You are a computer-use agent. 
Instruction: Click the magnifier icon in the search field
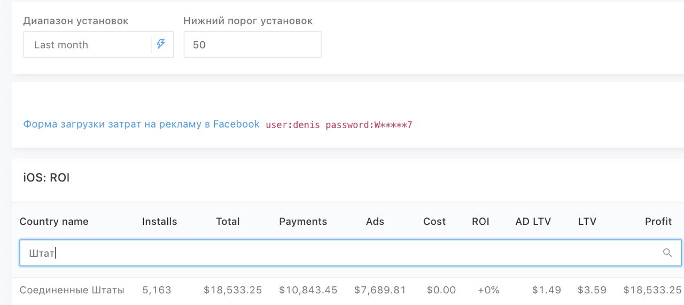tap(667, 253)
